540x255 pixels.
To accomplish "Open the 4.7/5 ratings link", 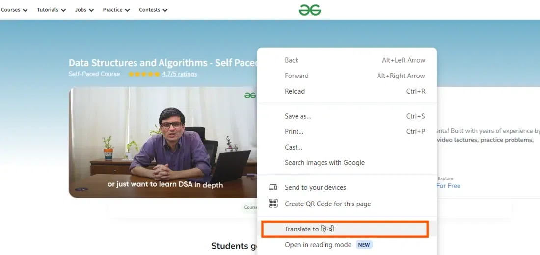I will coord(180,74).
